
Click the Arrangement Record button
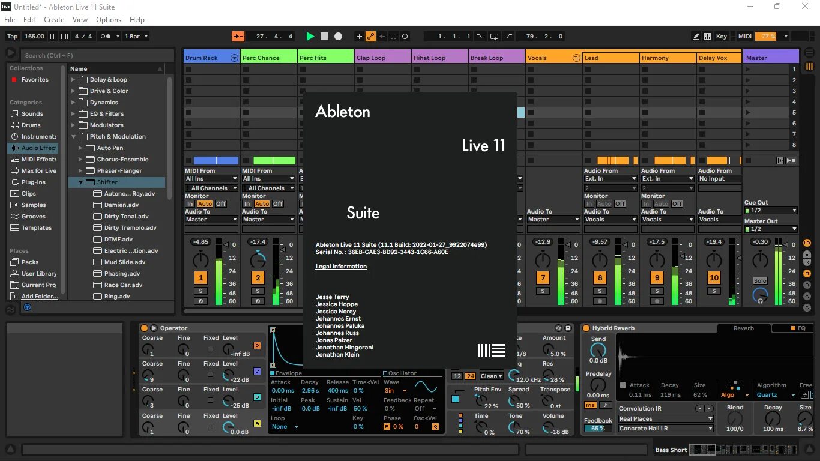pyautogui.click(x=338, y=37)
